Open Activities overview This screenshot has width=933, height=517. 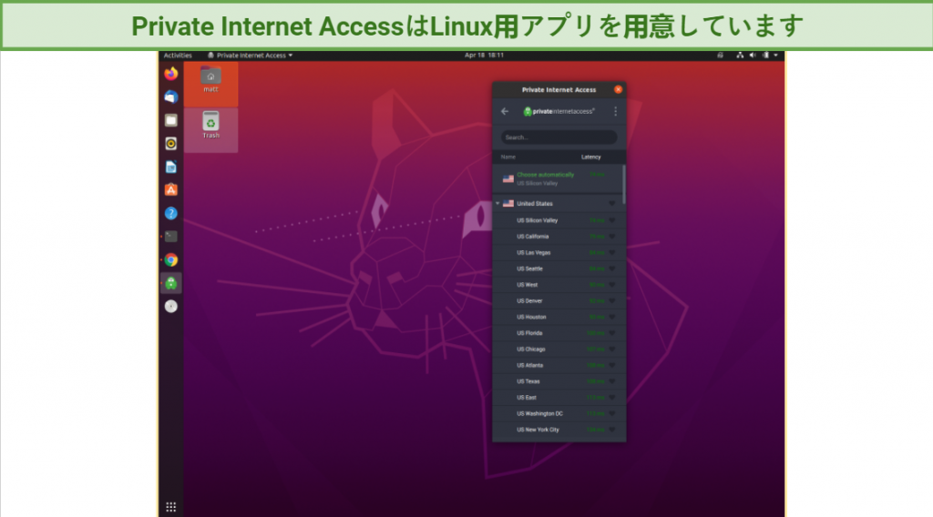pos(178,56)
